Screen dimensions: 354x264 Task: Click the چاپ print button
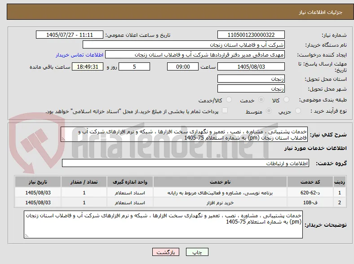[x=197, y=252]
